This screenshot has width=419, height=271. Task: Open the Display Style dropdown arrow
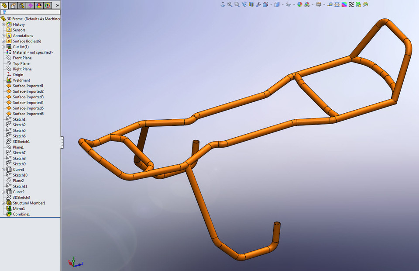[x=282, y=3]
